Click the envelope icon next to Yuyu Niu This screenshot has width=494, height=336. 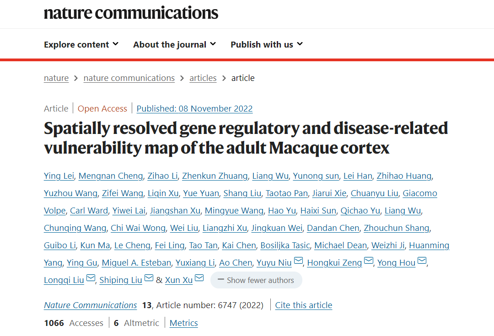pyautogui.click(x=298, y=261)
